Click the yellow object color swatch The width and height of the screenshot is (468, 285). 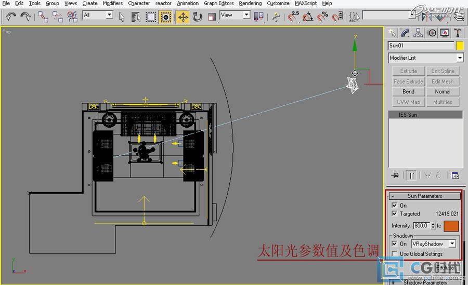460,46
